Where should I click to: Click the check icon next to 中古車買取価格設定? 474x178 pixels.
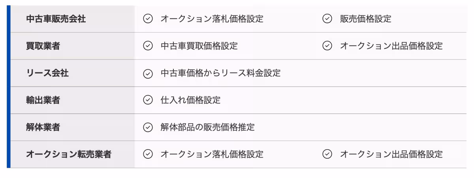[148, 46]
